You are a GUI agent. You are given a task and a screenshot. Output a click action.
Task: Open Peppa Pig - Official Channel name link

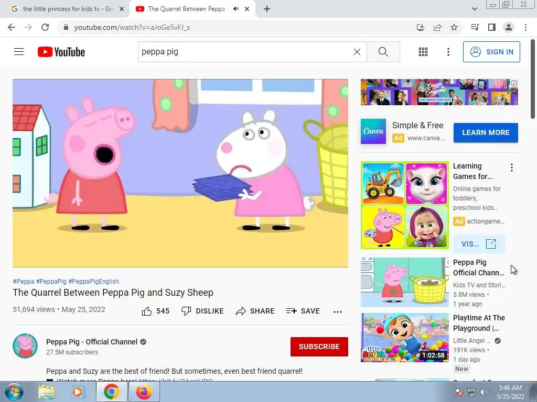[92, 342]
